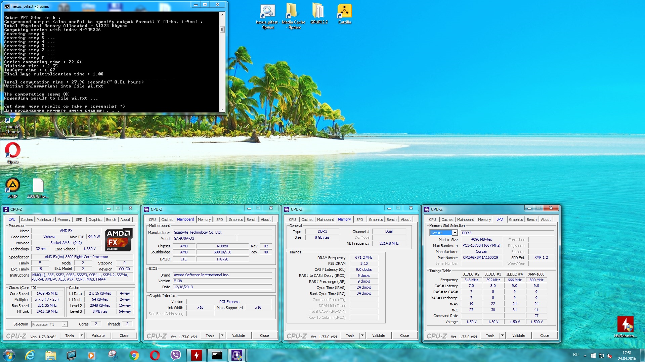Open Tools dropdown arrow in Mainboard CPU-Z window
The image size is (645, 362).
click(222, 336)
